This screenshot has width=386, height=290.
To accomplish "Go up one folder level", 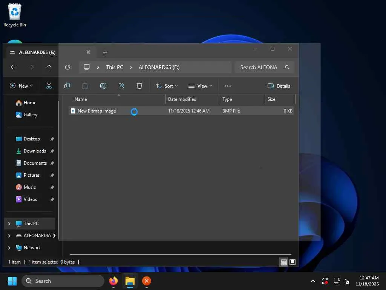I will [x=49, y=67].
